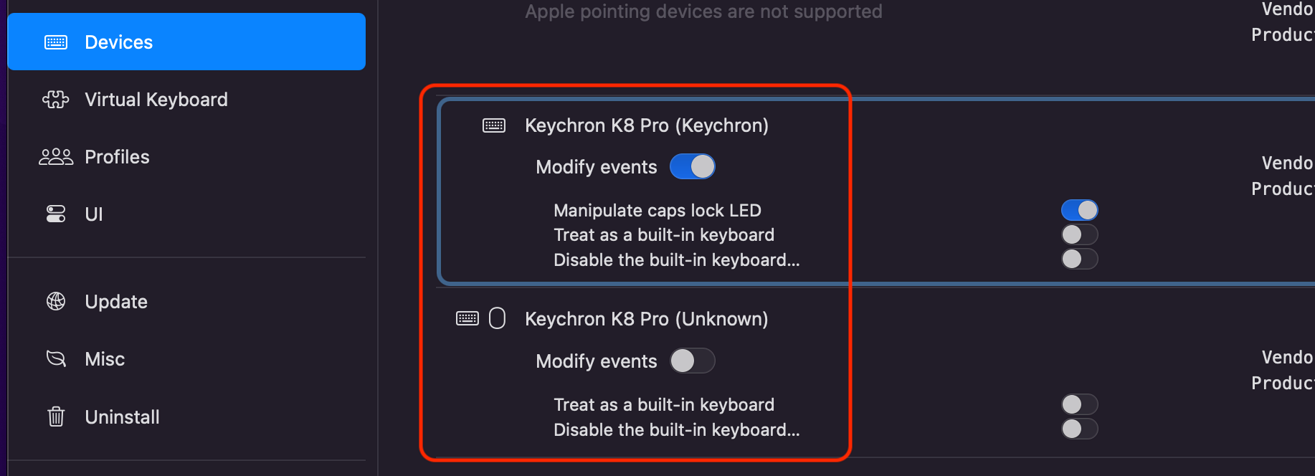Screen dimensions: 1315x476
Task: Click the Update globe icon
Action: pos(56,302)
